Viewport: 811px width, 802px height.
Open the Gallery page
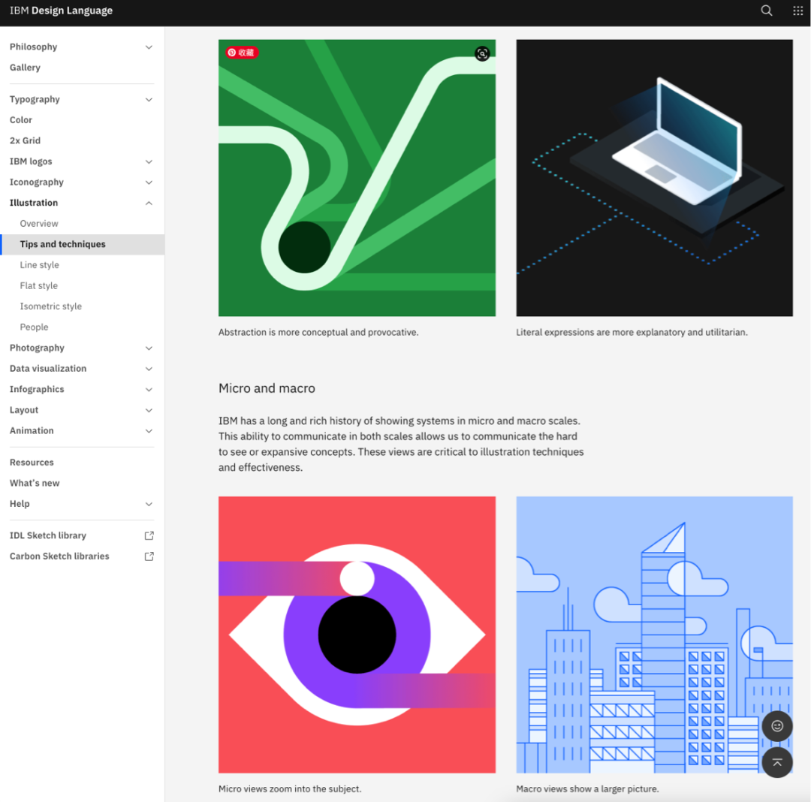(x=25, y=68)
